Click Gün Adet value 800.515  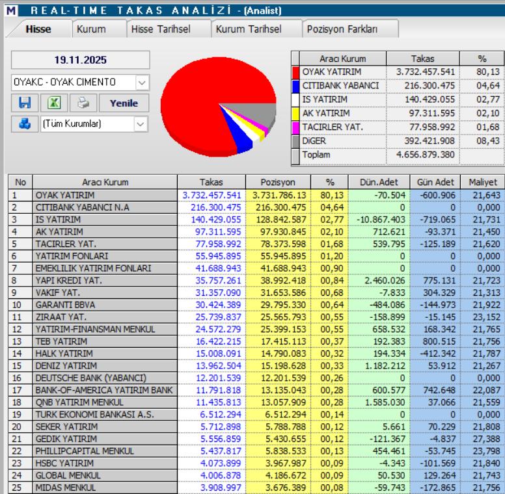[x=439, y=341]
